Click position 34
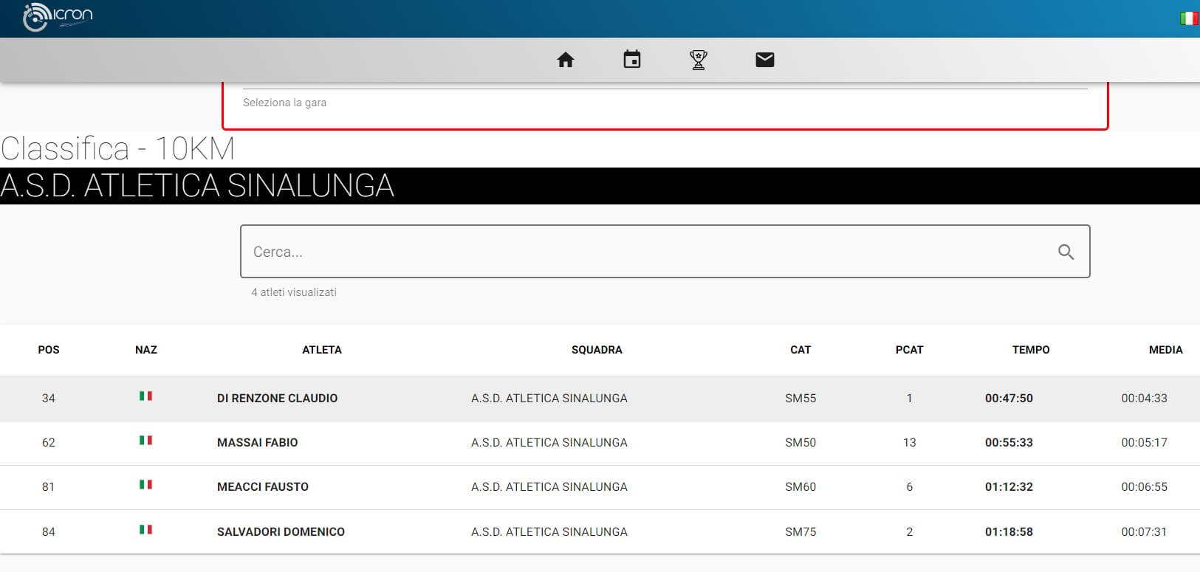Image resolution: width=1200 pixels, height=572 pixels. [49, 399]
